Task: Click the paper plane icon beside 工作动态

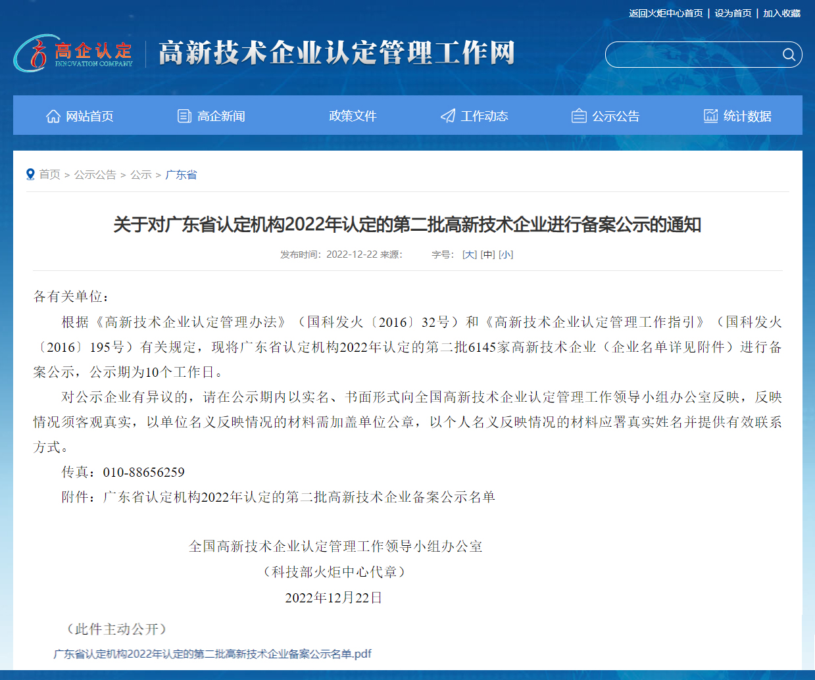Action: (x=448, y=116)
